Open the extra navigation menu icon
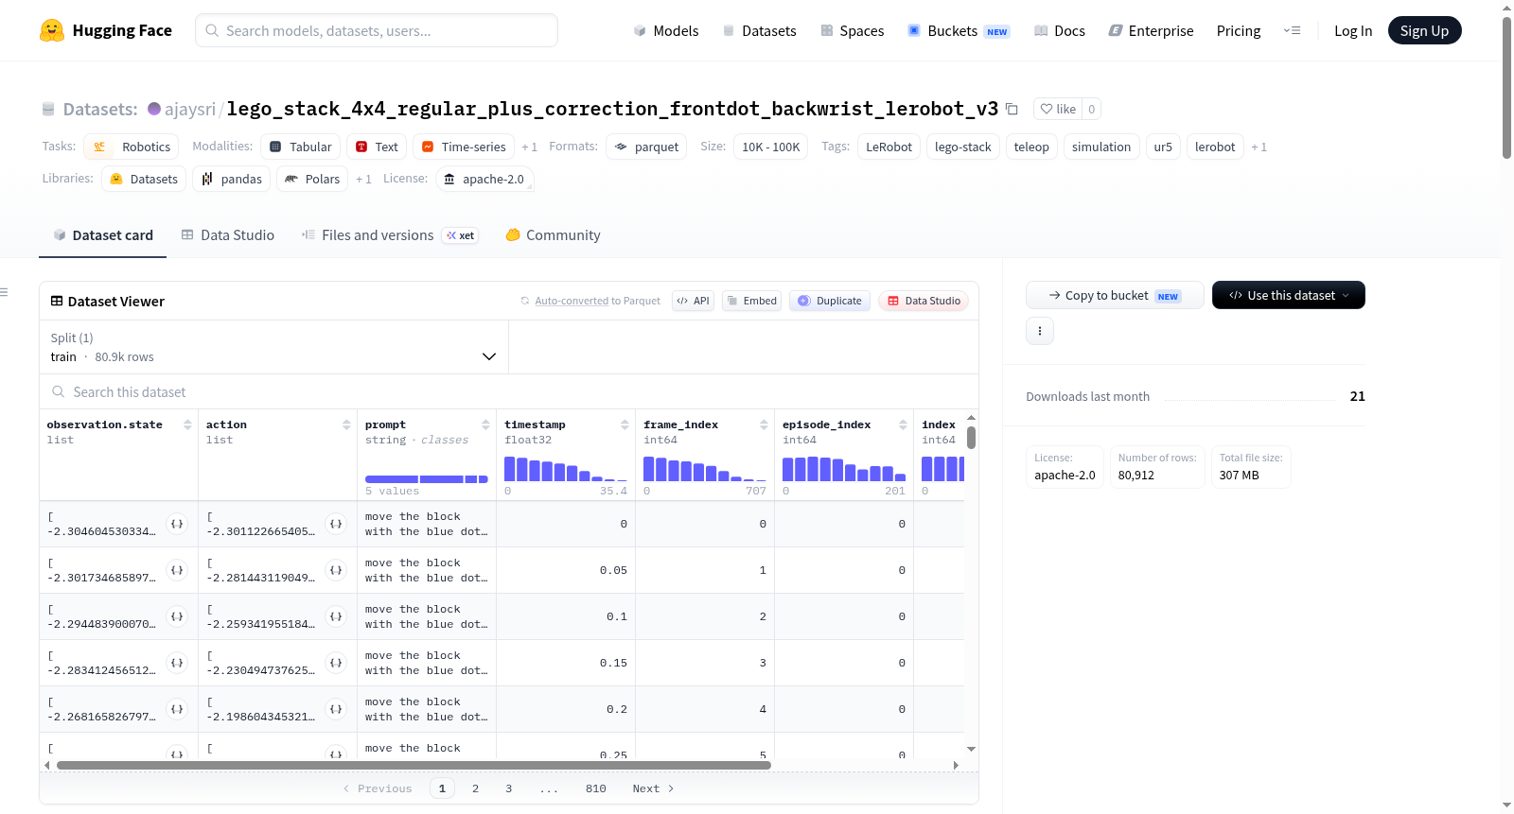Screen dimensions: 1514x814 click(x=1292, y=30)
